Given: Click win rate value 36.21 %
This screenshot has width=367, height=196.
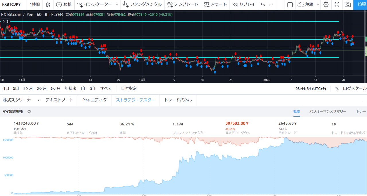Looking at the screenshot, I should (x=127, y=124).
